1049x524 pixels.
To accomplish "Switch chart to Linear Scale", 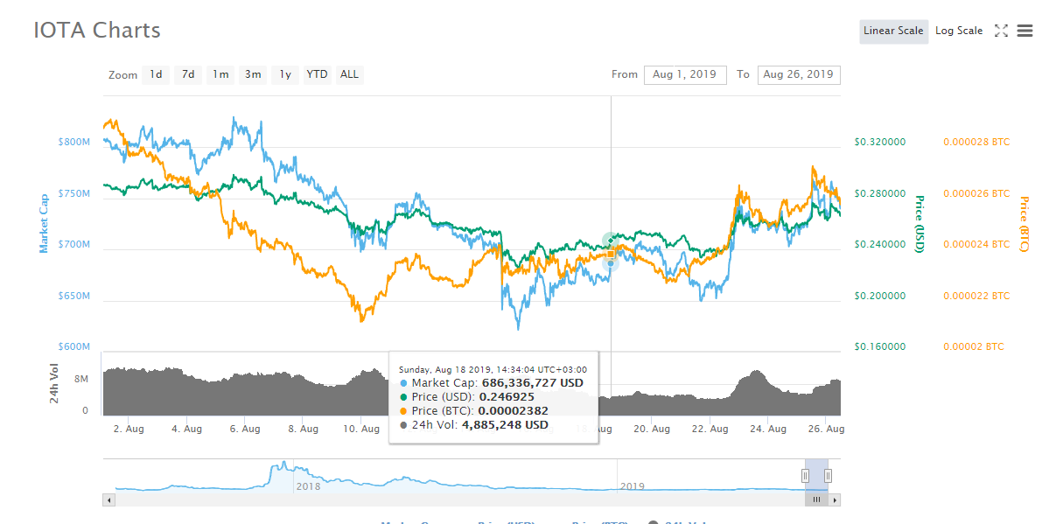I will (893, 31).
